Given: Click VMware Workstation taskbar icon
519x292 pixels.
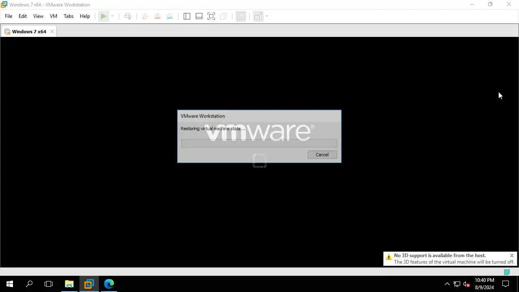Looking at the screenshot, I should 89,284.
